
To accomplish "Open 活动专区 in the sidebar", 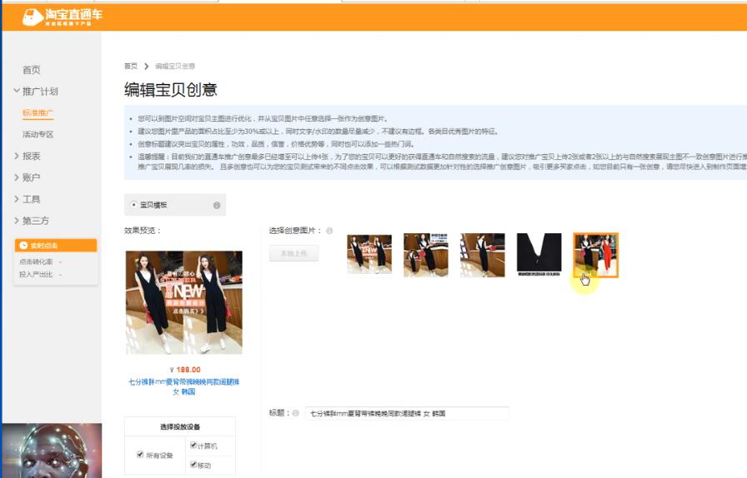I will pyautogui.click(x=38, y=134).
